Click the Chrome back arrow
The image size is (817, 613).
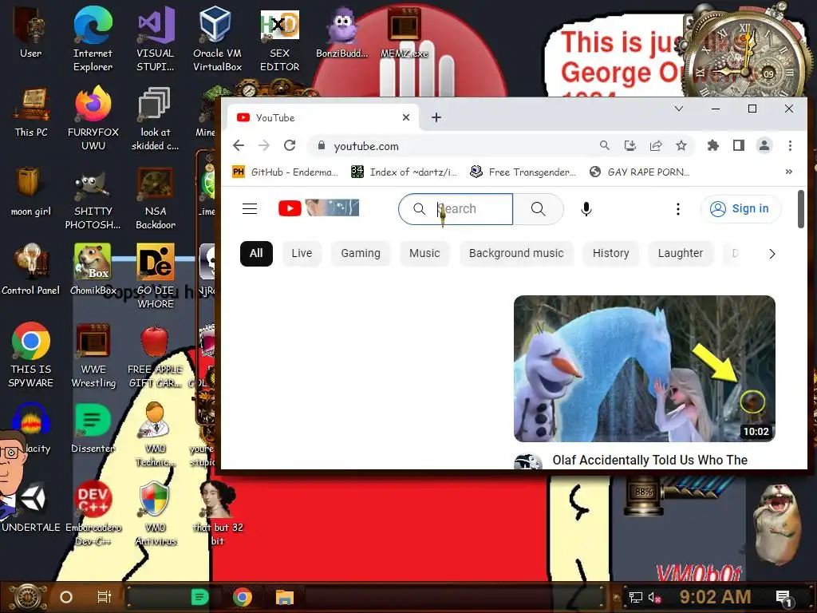coord(239,145)
